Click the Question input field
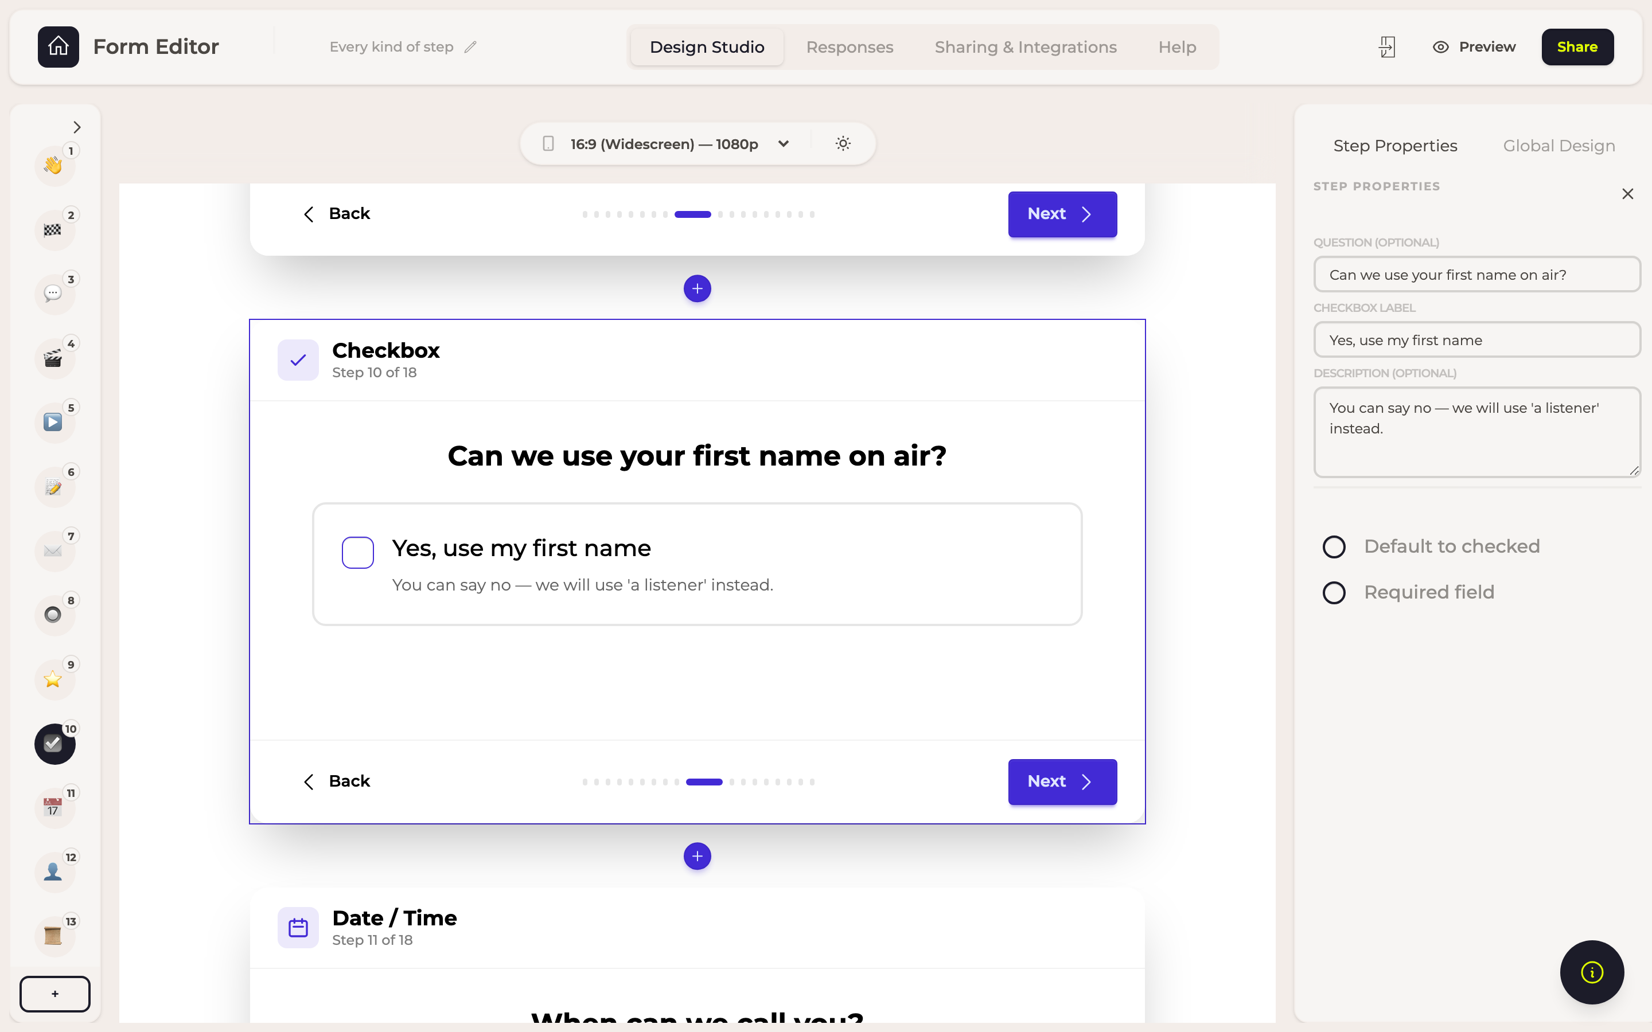The image size is (1652, 1032). click(x=1476, y=275)
